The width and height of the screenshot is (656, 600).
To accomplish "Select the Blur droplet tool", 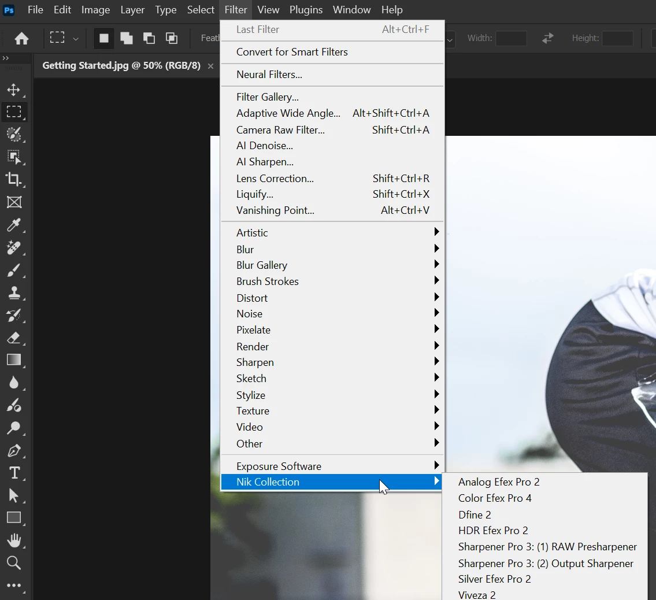I will [x=14, y=383].
